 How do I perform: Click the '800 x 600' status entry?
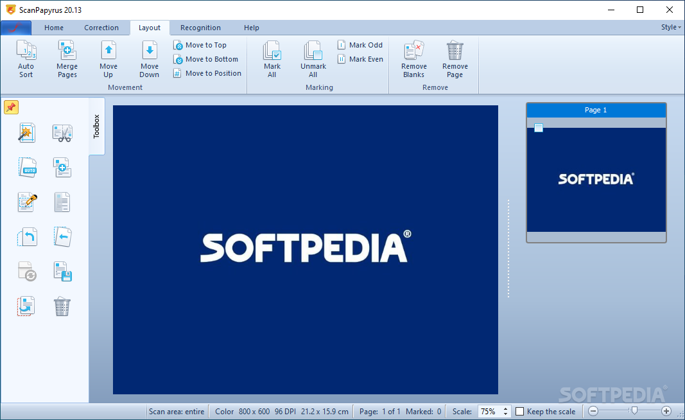(x=254, y=411)
